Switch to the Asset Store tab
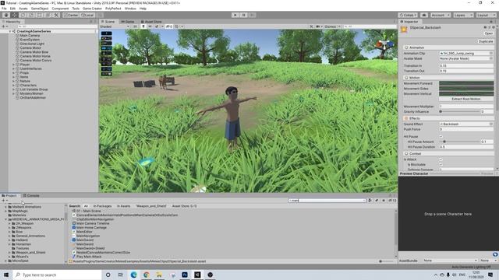 click(151, 22)
